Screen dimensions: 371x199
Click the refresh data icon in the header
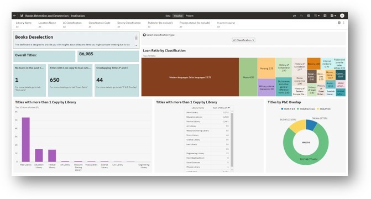pos(309,16)
